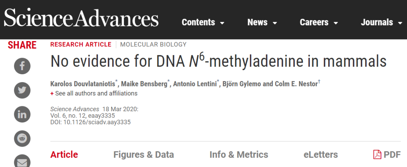The image size is (407, 167).
Task: Share the article on LinkedIn
Action: 22,114
